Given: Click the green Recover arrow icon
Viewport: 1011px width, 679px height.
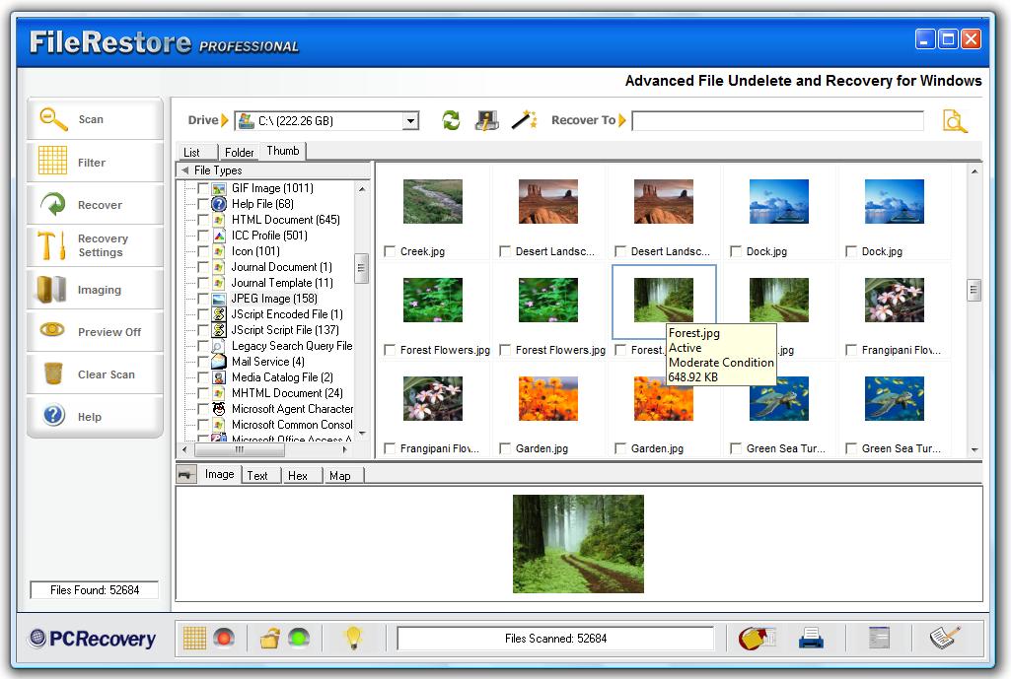Looking at the screenshot, I should tap(53, 204).
